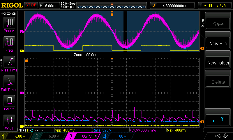The height and width of the screenshot is (140, 233).
Task: Toggle channel 1 with 5.00 V scale
Action: 16,136
